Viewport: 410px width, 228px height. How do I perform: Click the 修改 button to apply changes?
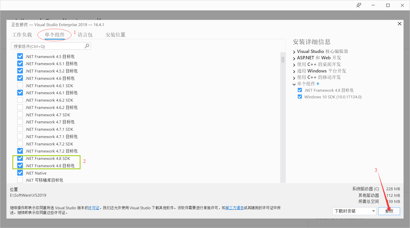point(389,211)
